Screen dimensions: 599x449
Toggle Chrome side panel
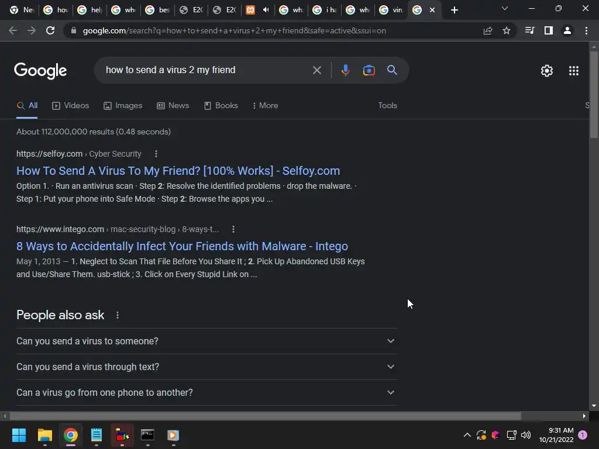click(549, 30)
